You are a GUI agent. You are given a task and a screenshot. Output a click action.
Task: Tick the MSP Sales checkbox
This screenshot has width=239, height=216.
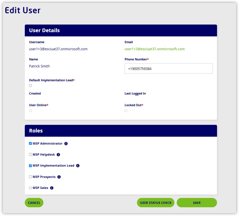30,188
